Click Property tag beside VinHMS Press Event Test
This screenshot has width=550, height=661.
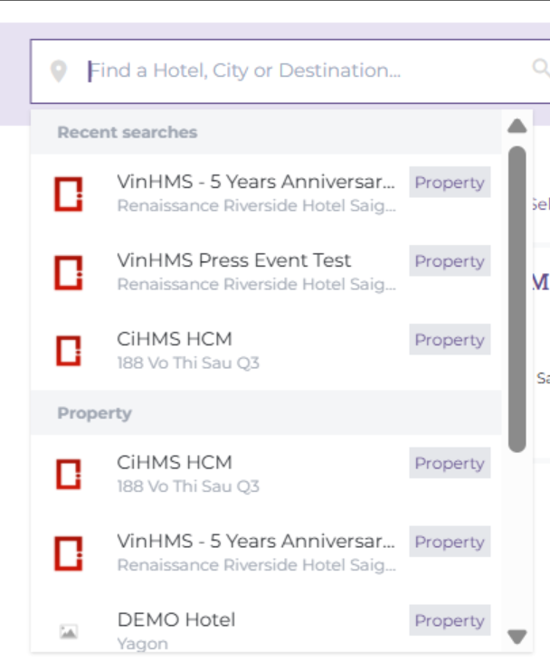450,261
